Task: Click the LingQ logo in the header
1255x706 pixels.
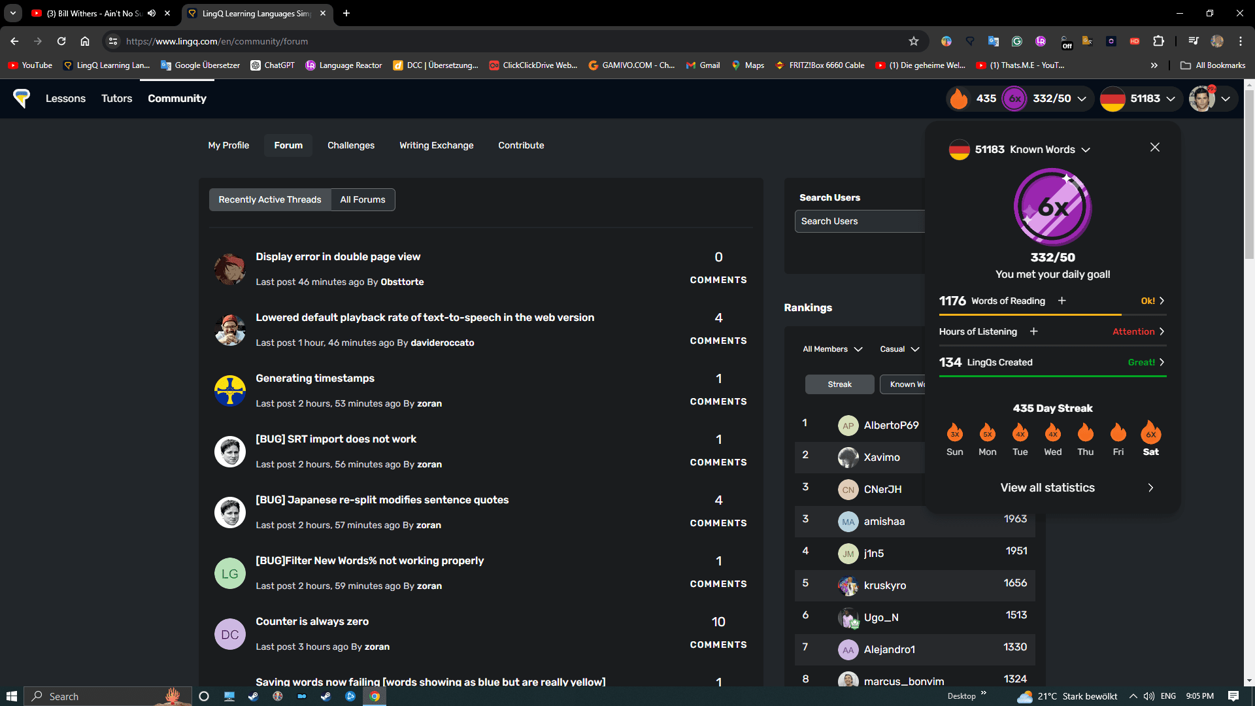Action: pos(22,98)
